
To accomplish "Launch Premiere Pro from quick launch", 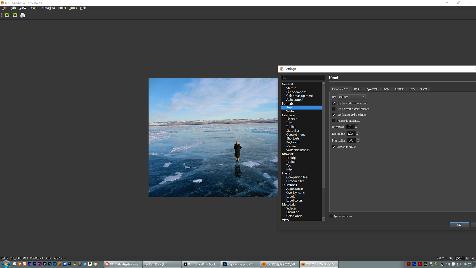I will (35, 264).
